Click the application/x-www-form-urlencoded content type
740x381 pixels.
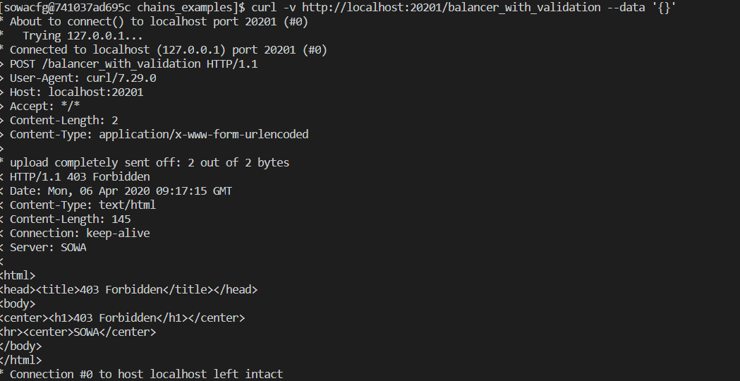[204, 134]
